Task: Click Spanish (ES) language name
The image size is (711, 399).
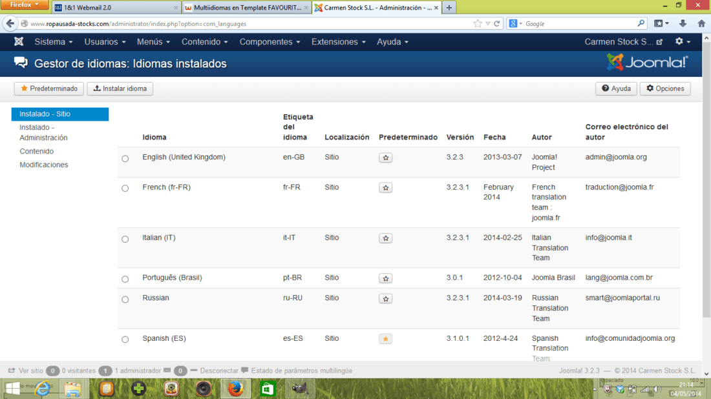Action: 164,338
